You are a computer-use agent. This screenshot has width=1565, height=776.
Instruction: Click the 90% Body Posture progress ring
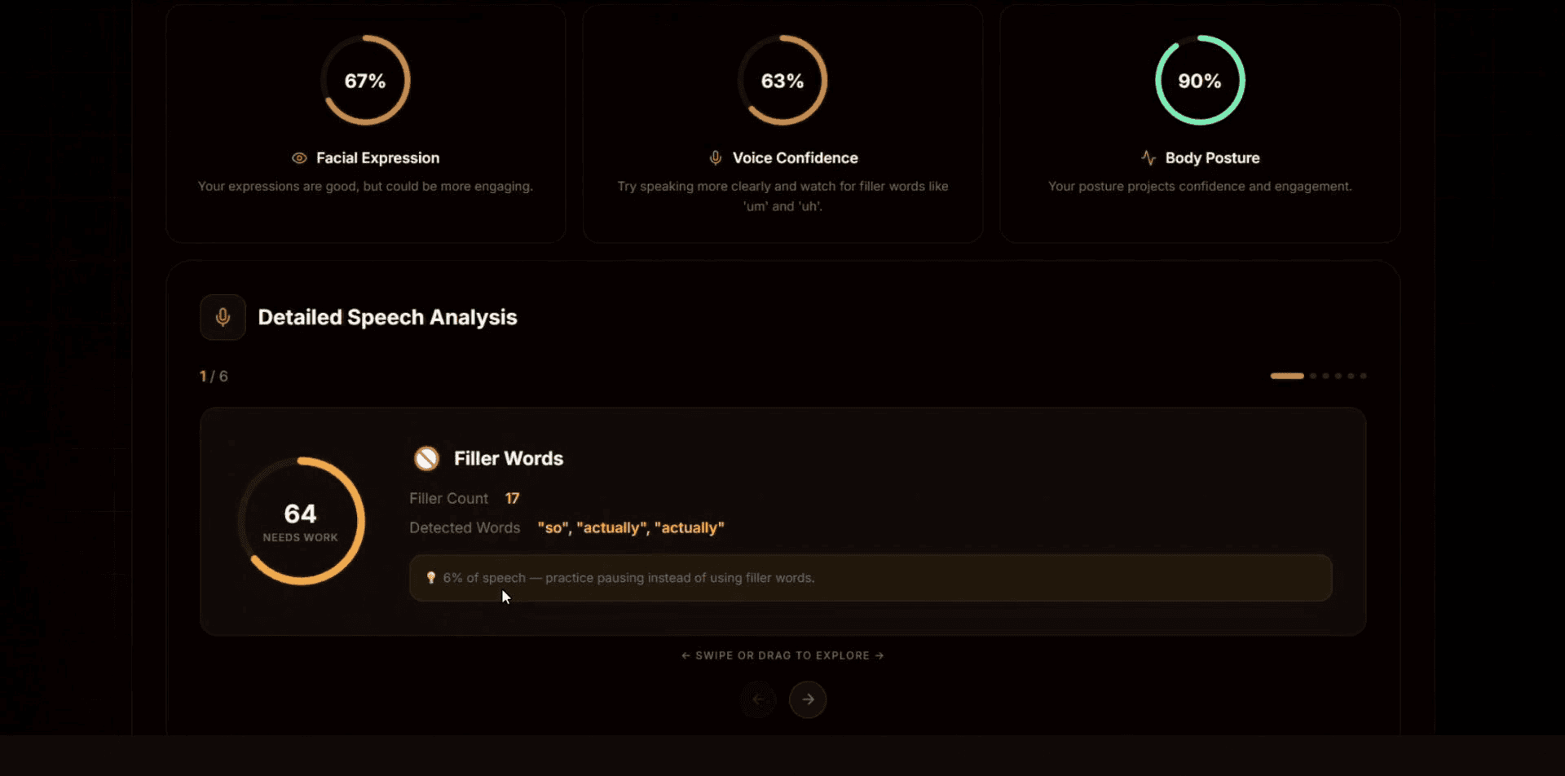click(1200, 80)
